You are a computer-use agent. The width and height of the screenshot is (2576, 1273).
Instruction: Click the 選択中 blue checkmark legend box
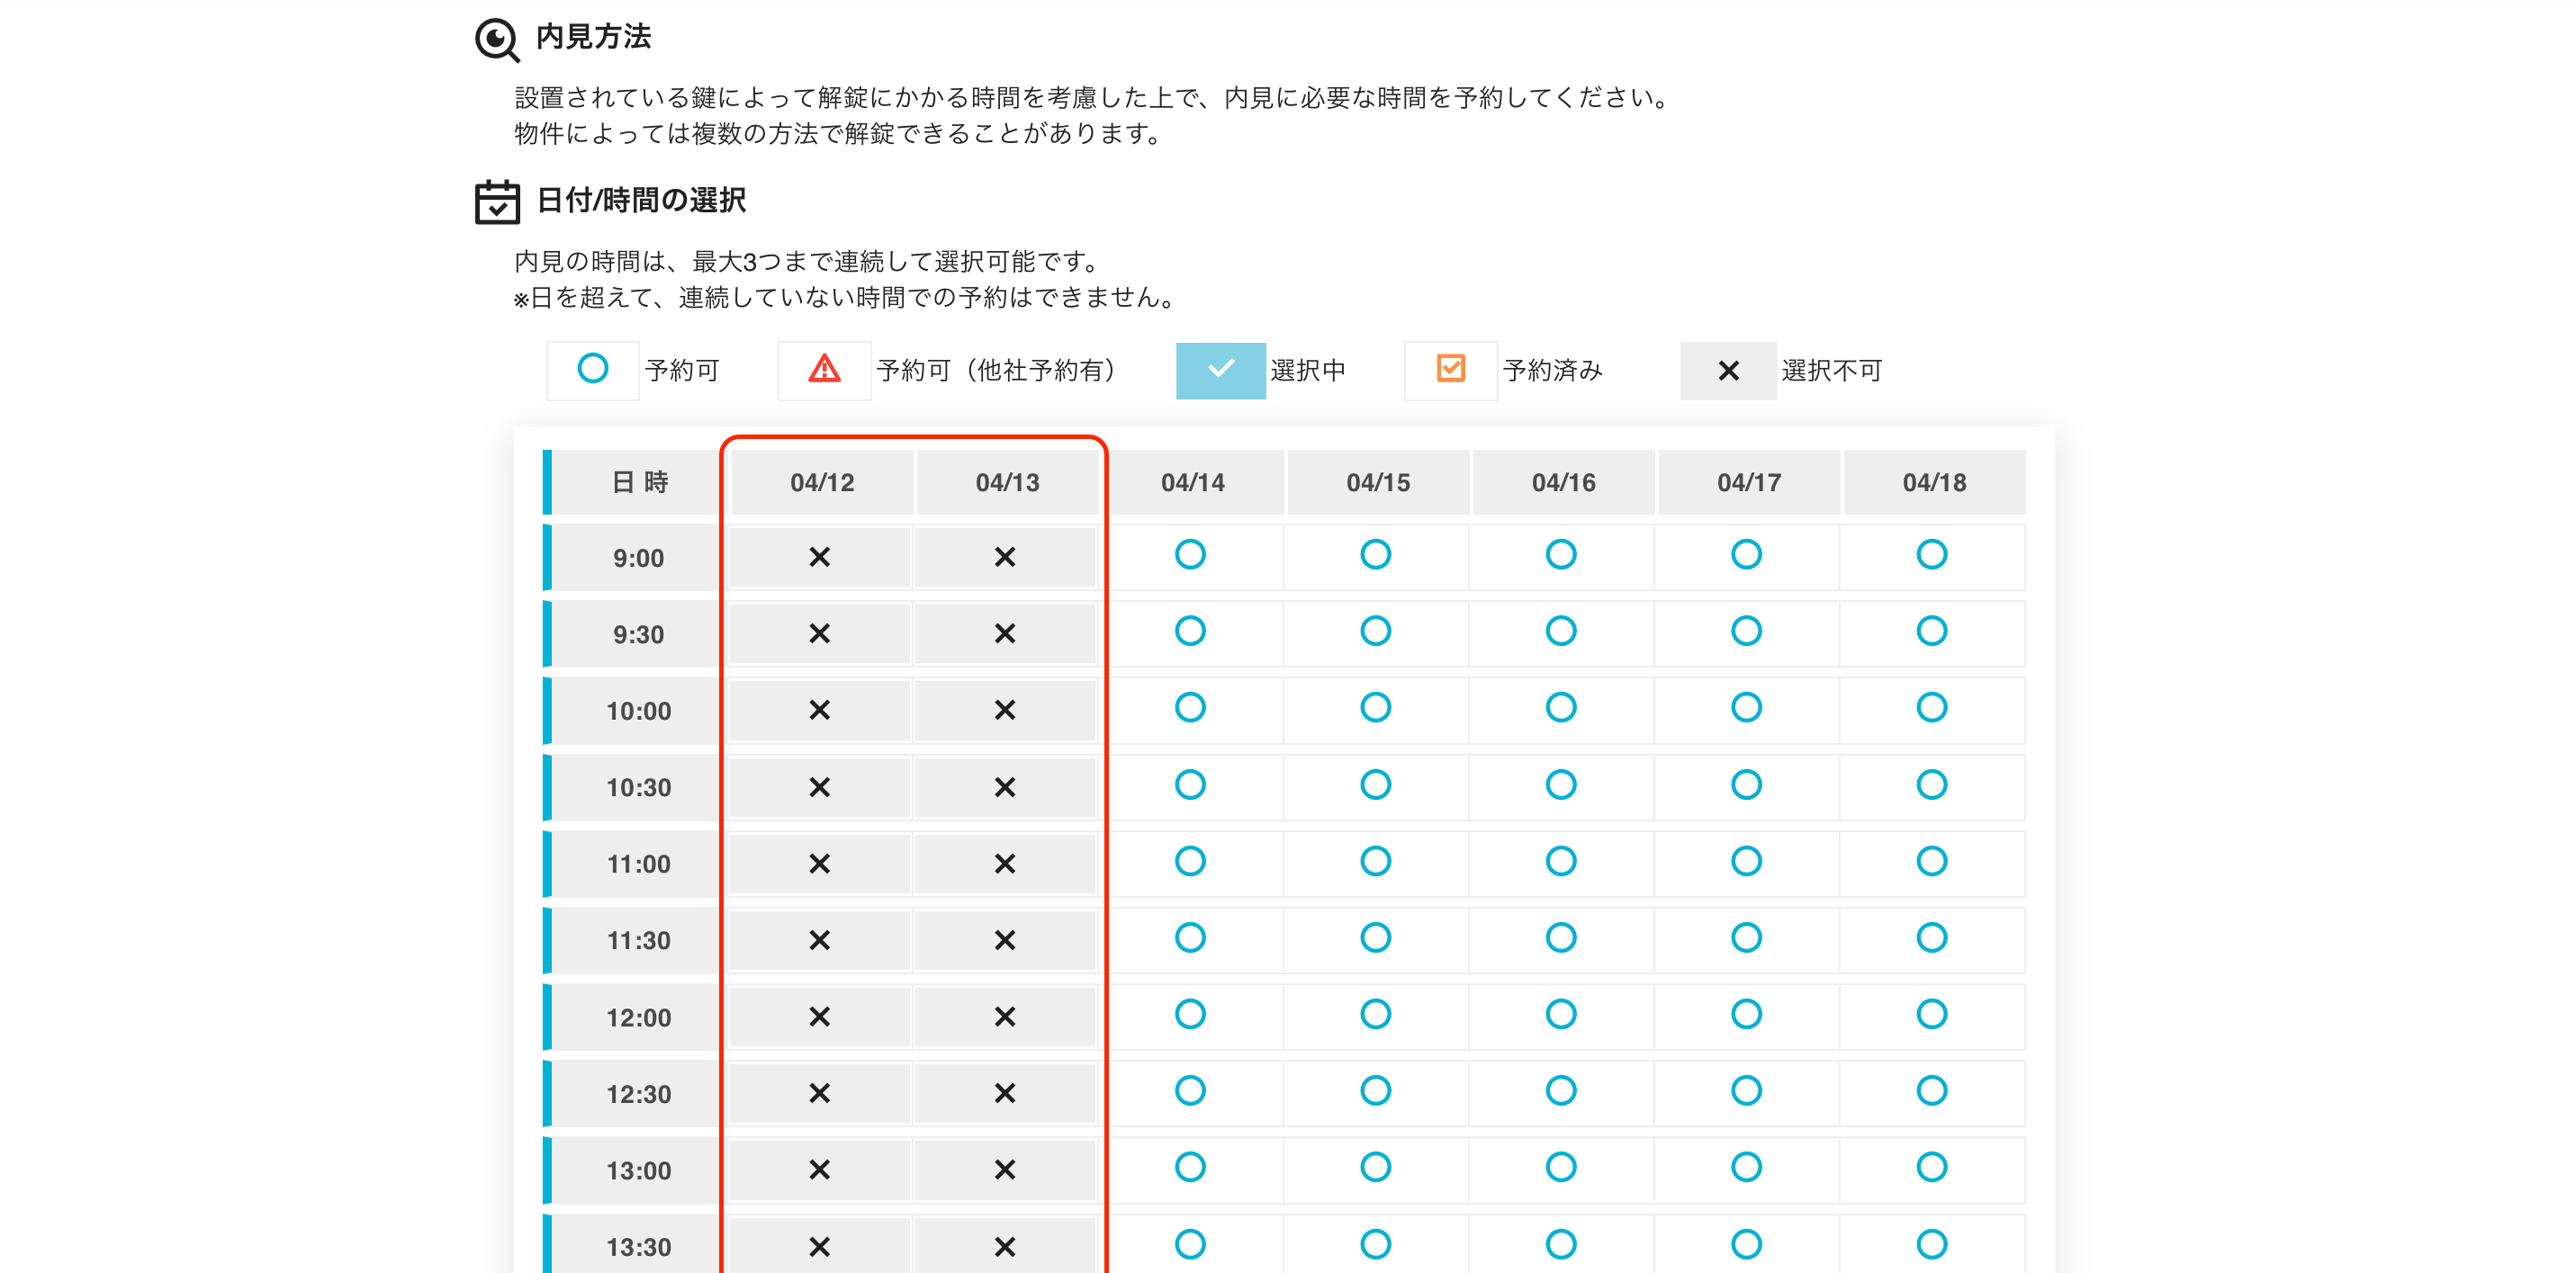coord(1221,371)
